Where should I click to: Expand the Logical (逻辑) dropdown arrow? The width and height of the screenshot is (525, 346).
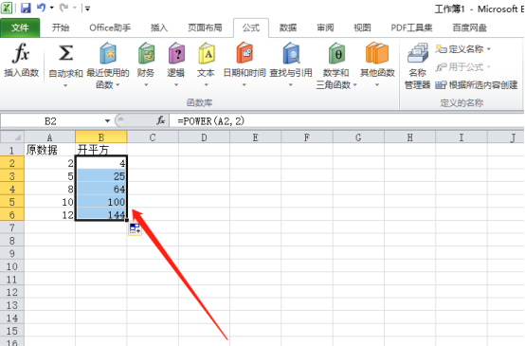pyautogui.click(x=176, y=85)
